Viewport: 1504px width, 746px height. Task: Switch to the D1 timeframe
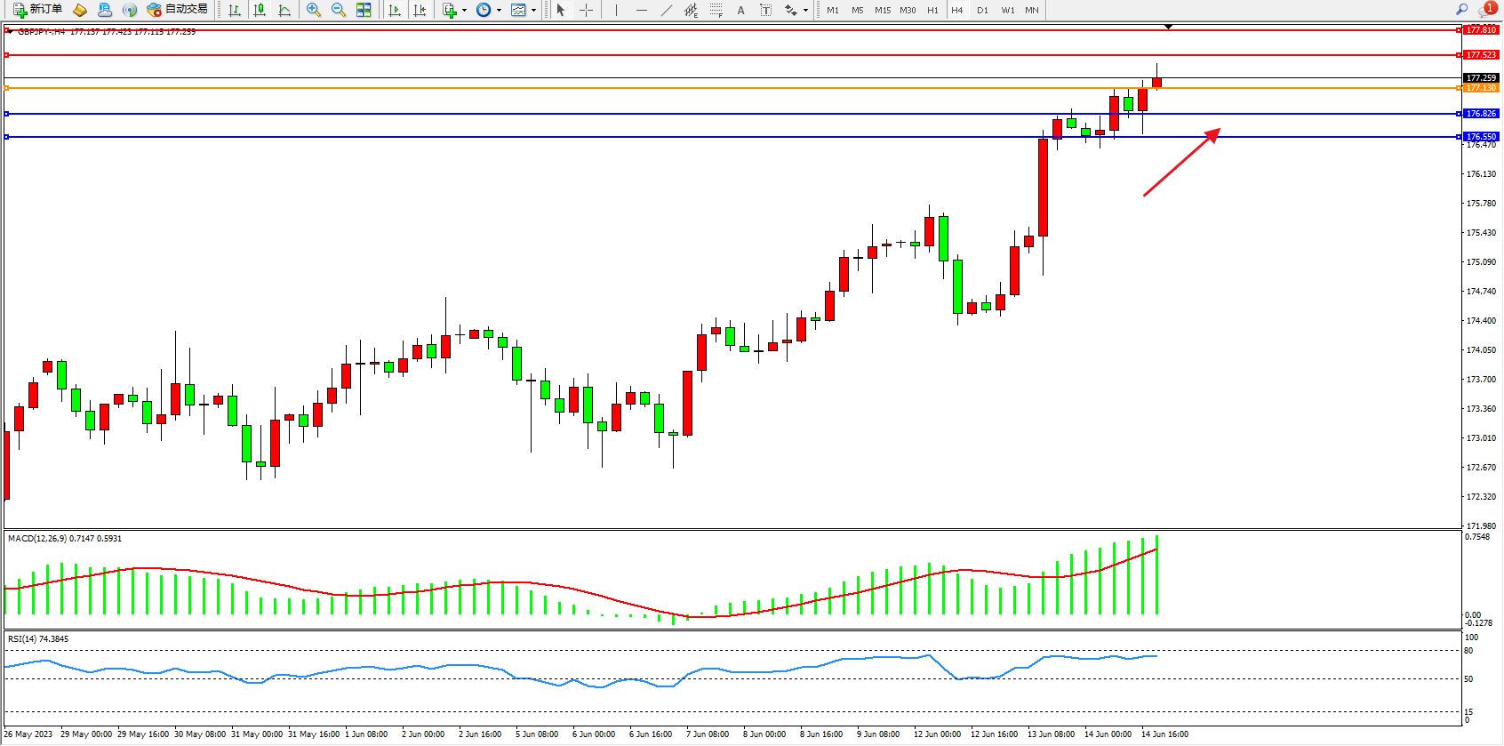[982, 11]
